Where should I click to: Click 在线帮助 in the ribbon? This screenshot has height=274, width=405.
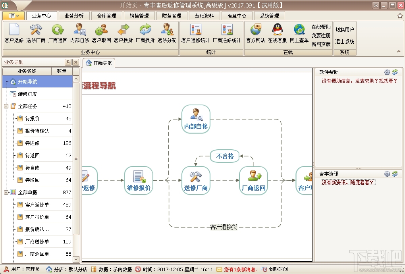point(321,27)
